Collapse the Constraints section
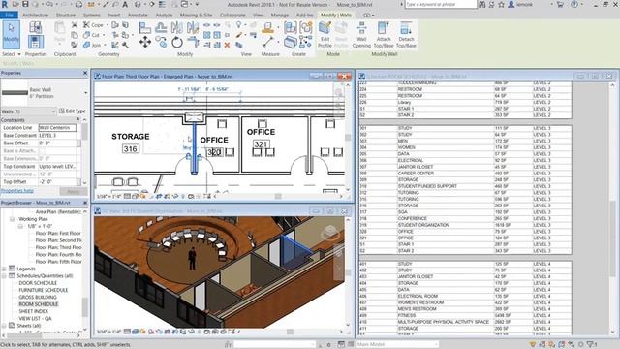The image size is (620, 349). click(77, 119)
